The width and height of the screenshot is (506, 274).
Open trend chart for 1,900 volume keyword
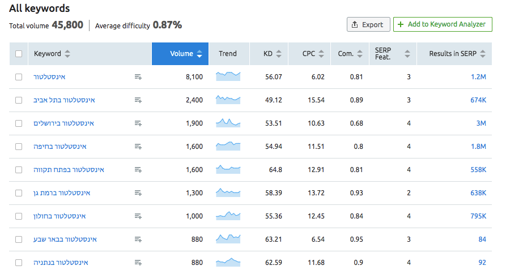point(228,123)
